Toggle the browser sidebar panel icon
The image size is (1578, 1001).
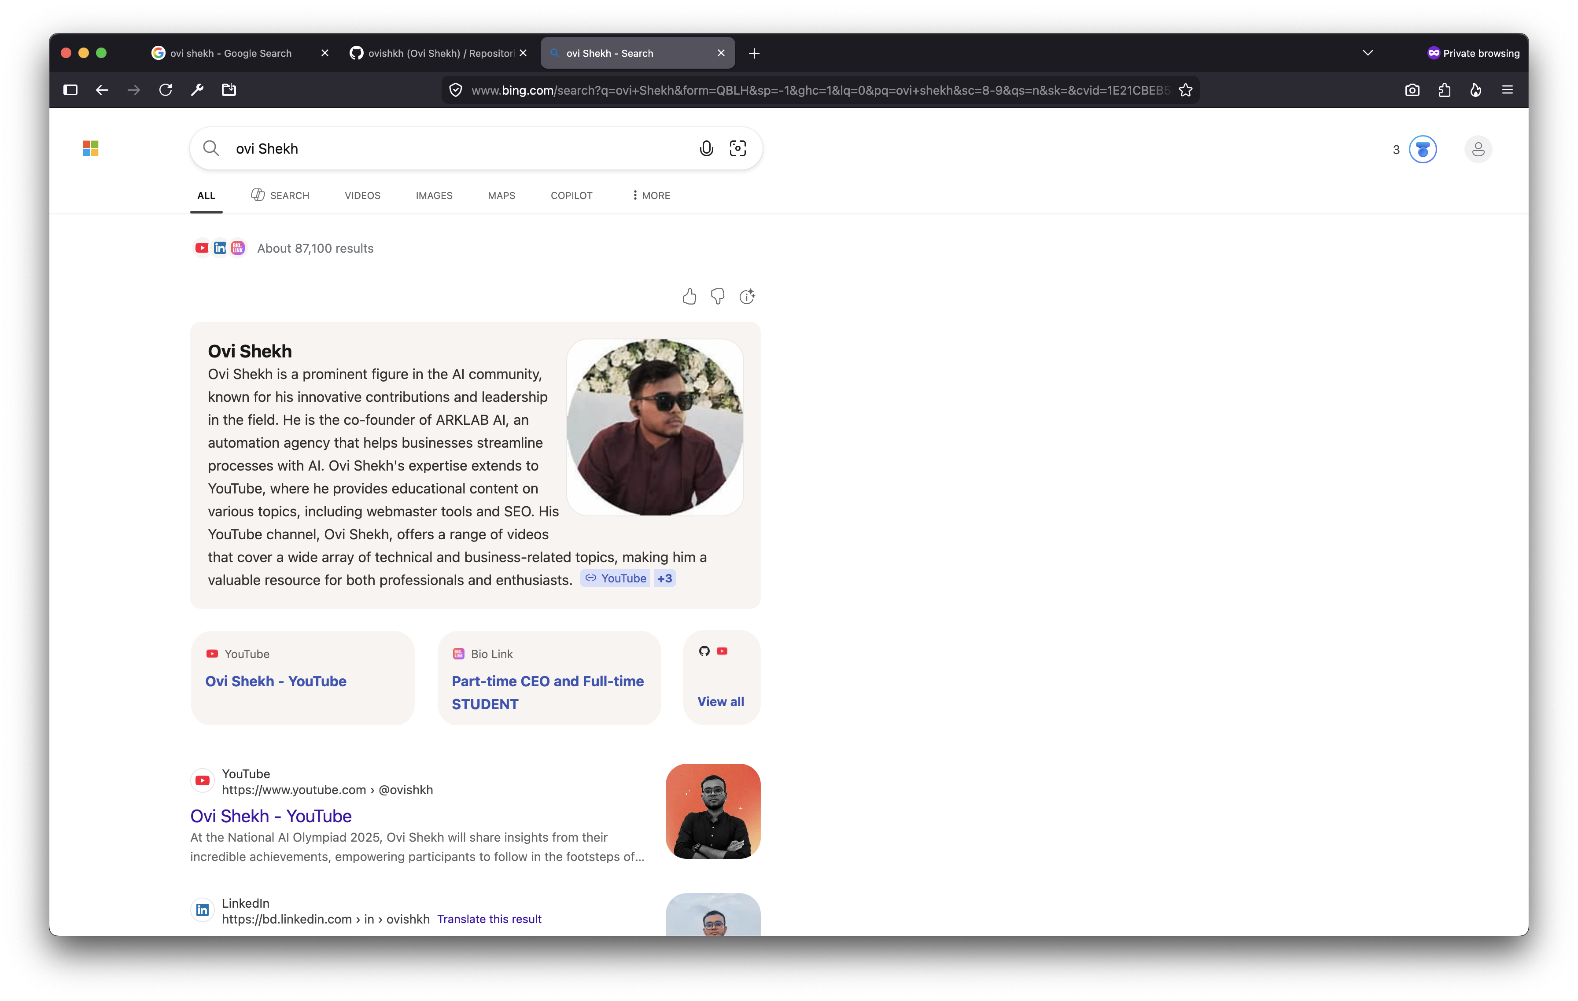[71, 90]
